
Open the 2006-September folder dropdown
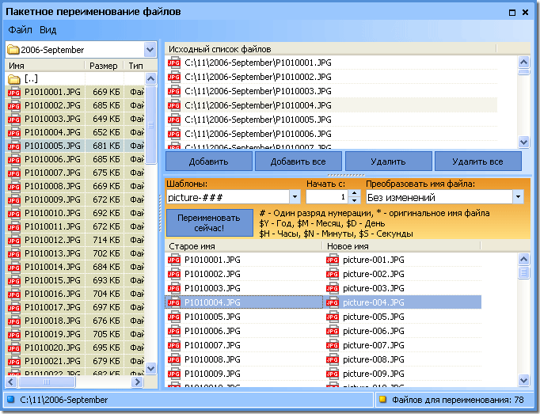coord(150,50)
